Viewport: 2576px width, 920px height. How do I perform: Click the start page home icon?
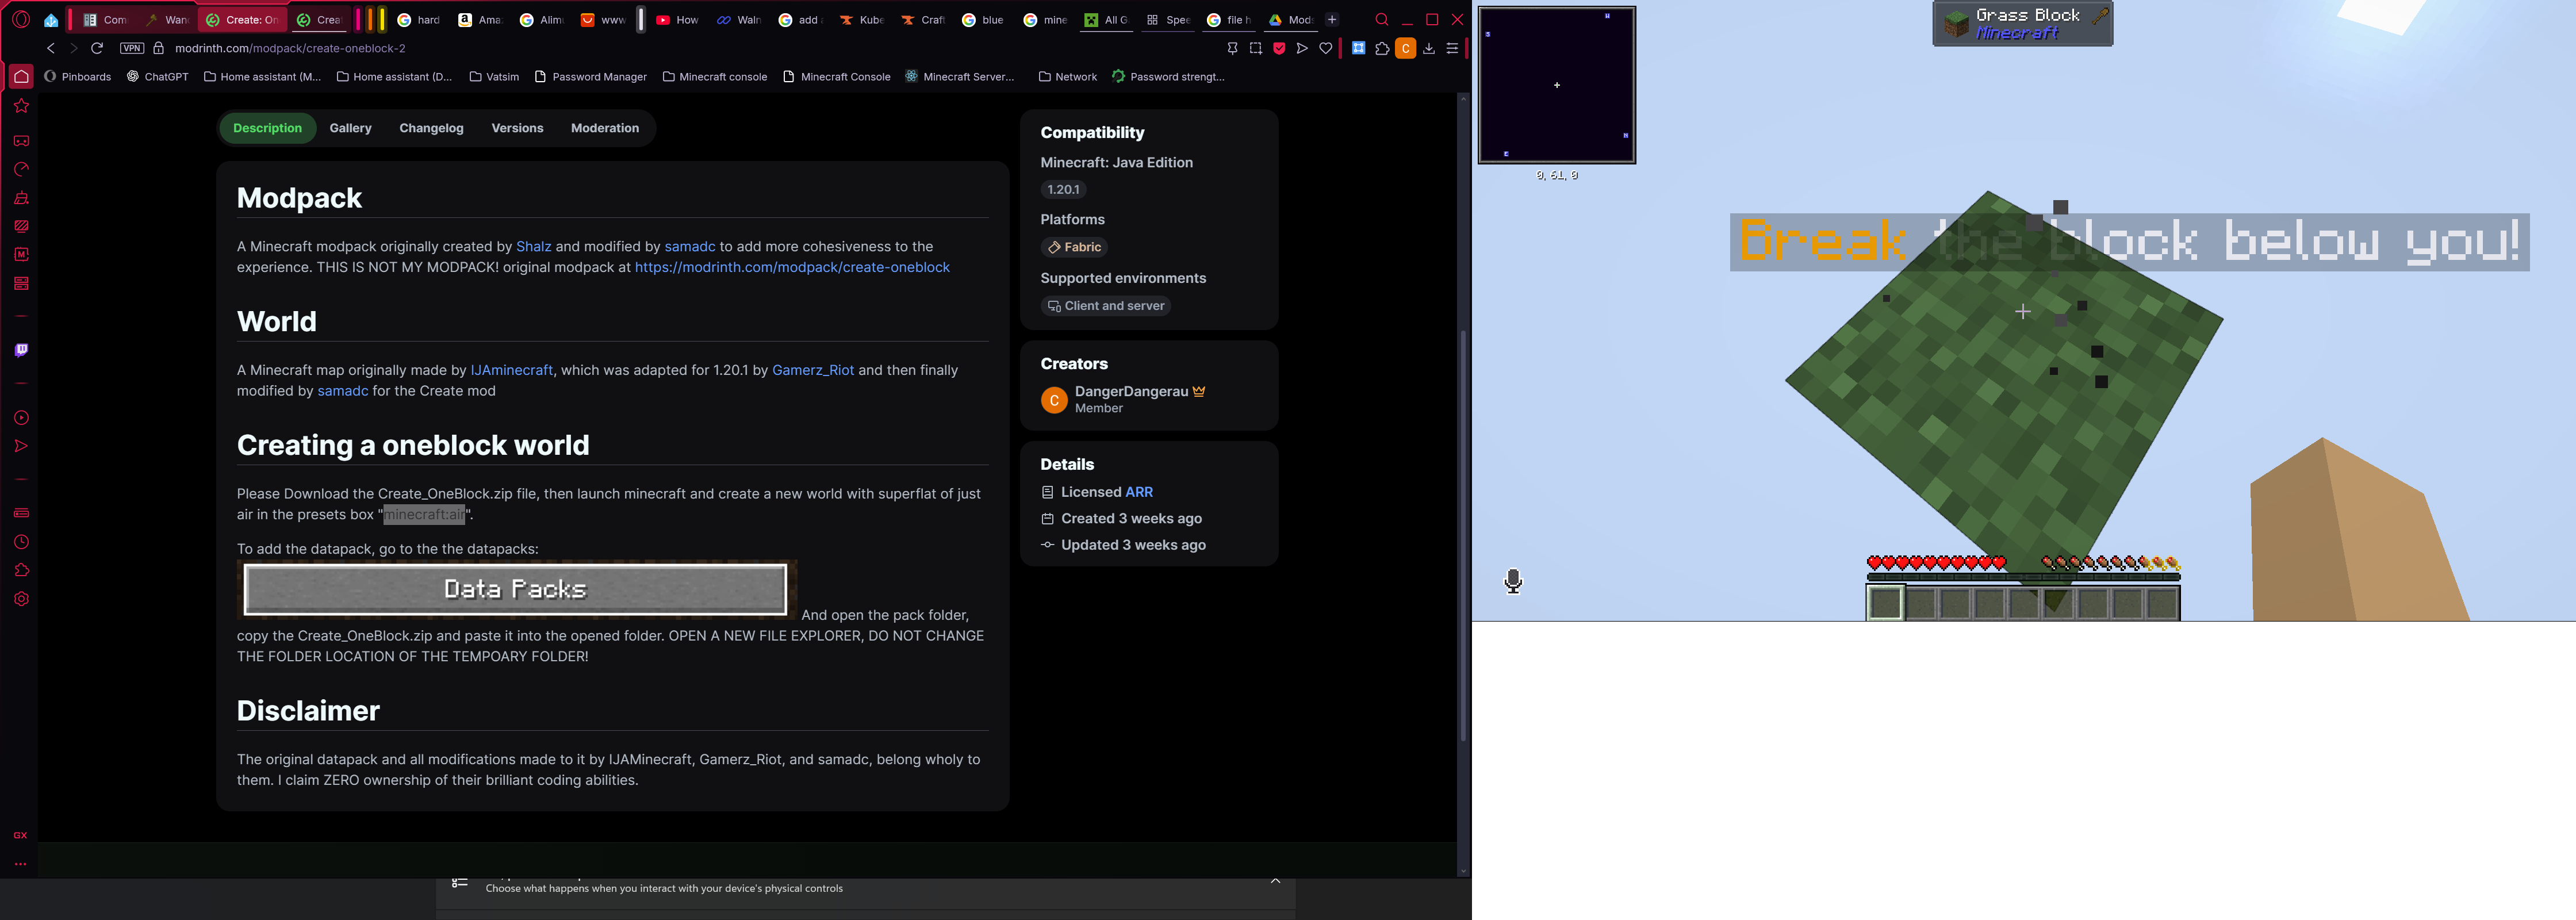tap(21, 77)
